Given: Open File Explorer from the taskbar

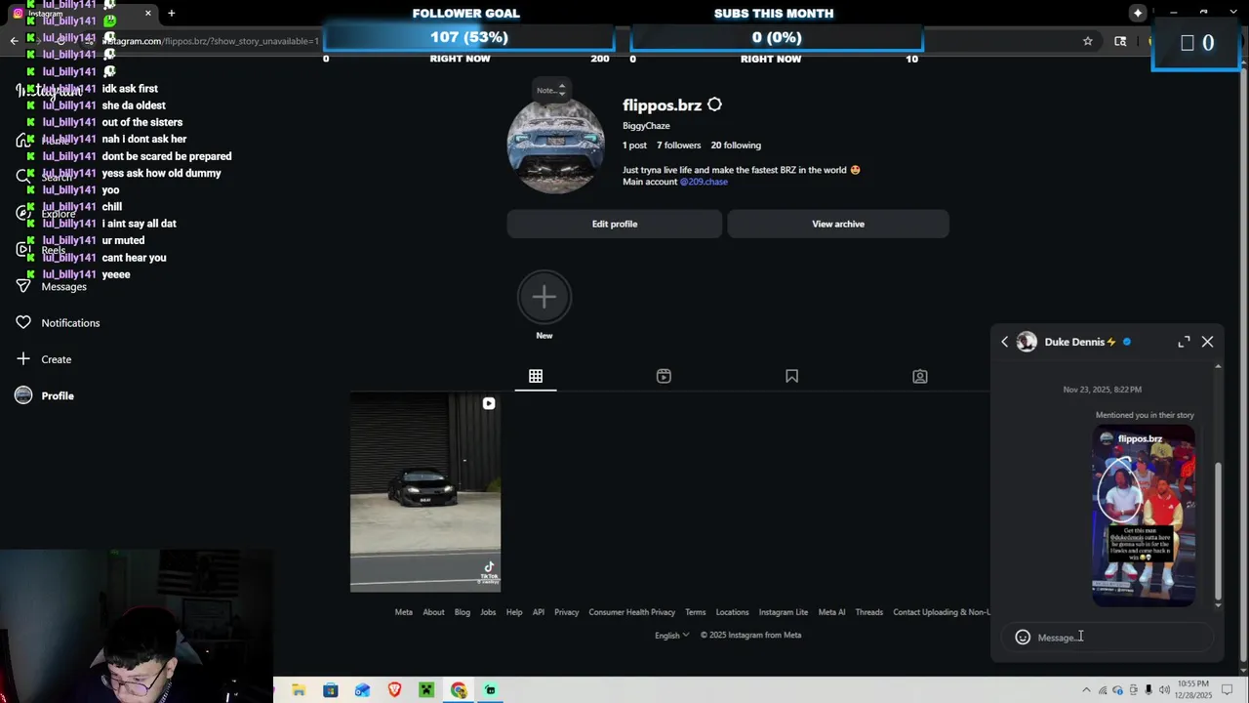Looking at the screenshot, I should [x=299, y=690].
